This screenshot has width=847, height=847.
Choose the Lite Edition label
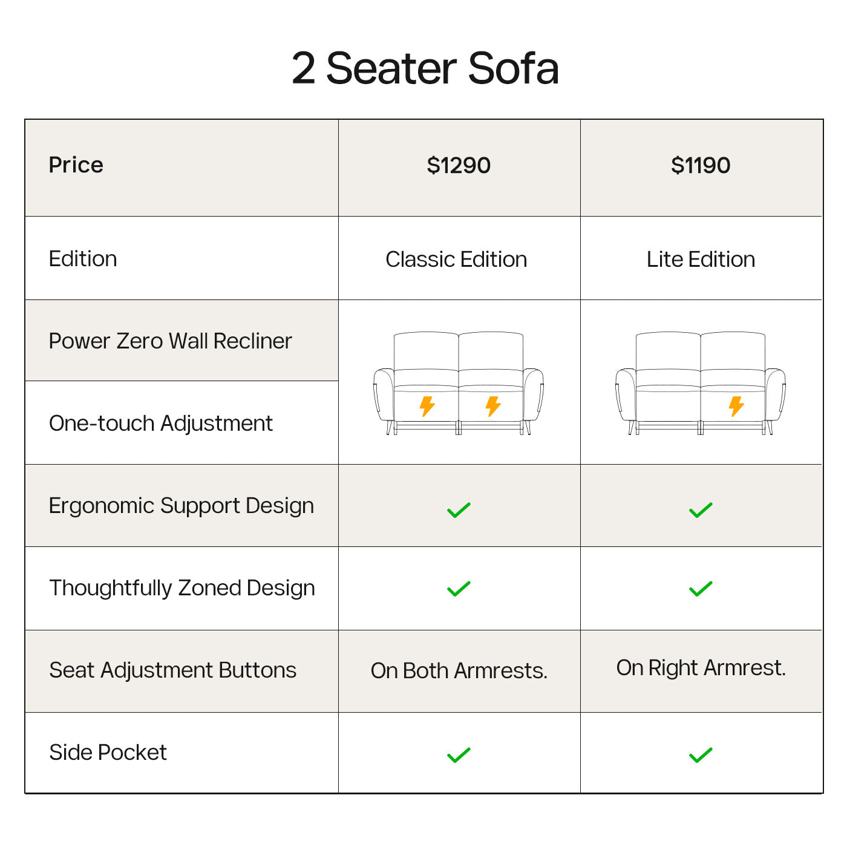point(701,260)
